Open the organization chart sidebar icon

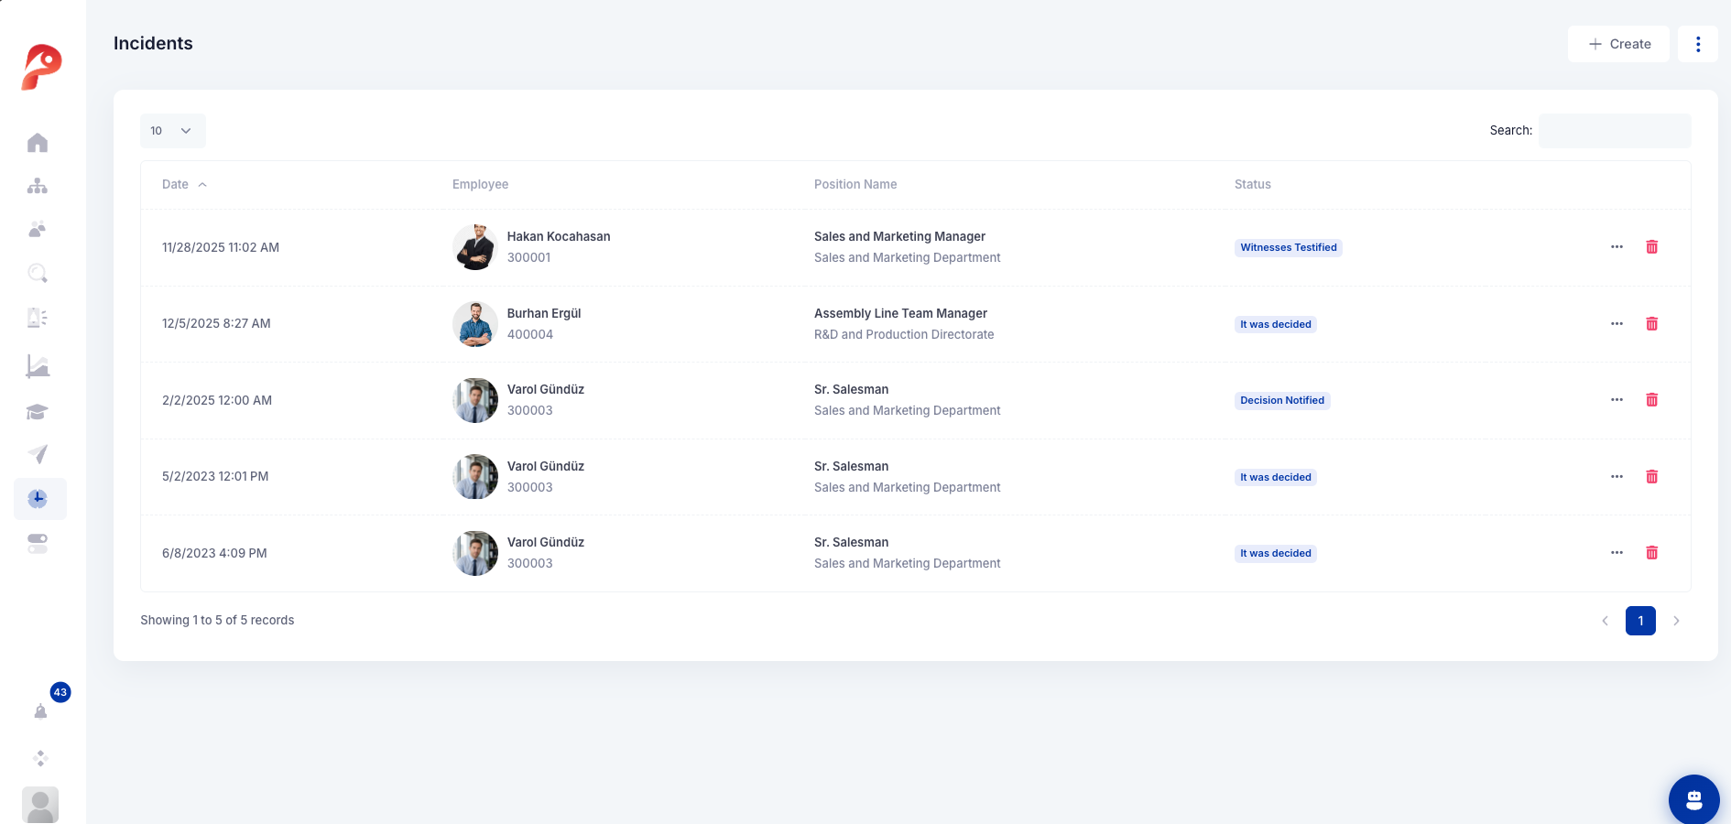38,186
